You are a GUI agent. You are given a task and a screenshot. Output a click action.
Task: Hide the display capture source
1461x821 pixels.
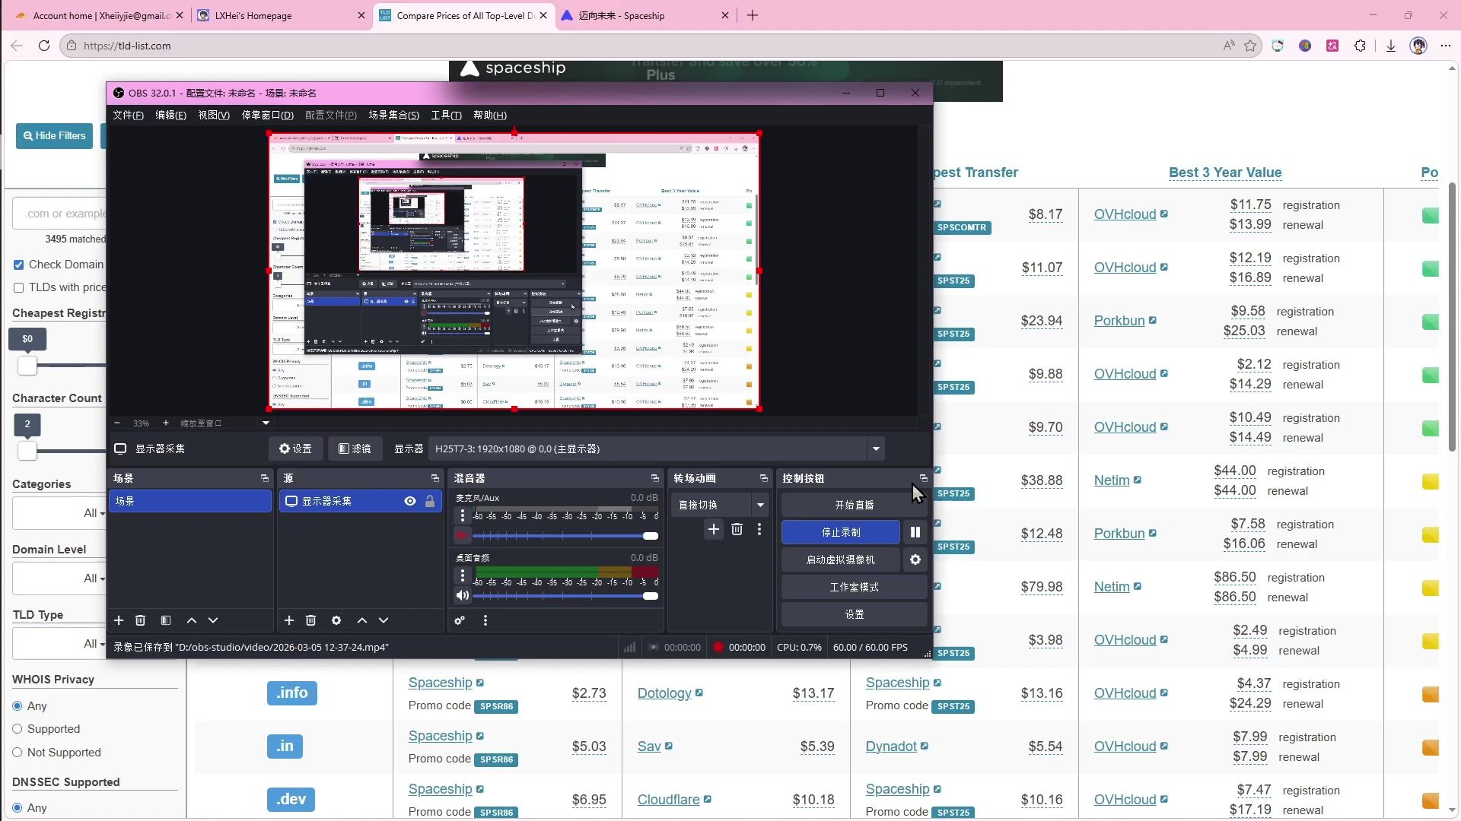pos(410,501)
